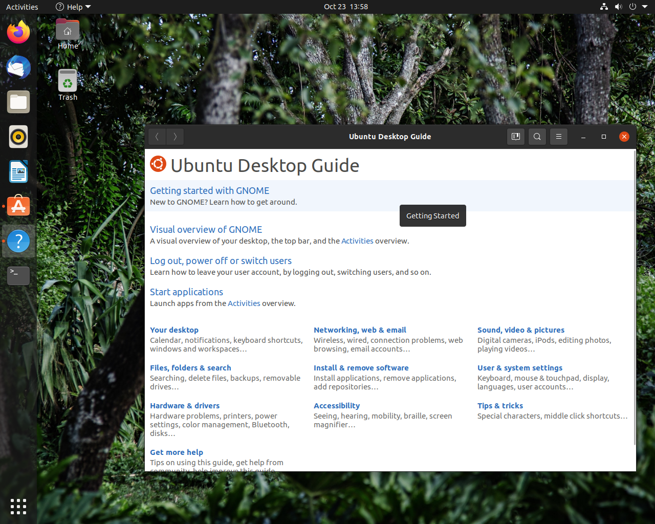Open Firefox from the dock
Viewport: 655px width, 524px height.
tap(18, 32)
